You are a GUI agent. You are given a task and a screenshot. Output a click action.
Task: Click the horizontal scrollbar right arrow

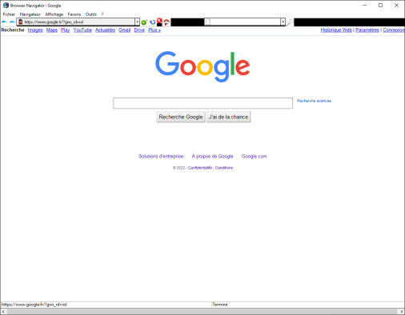pos(402,312)
